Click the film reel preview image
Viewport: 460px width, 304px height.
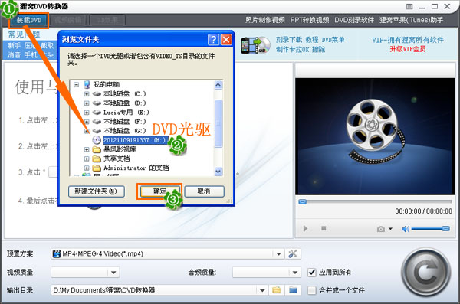(375, 136)
